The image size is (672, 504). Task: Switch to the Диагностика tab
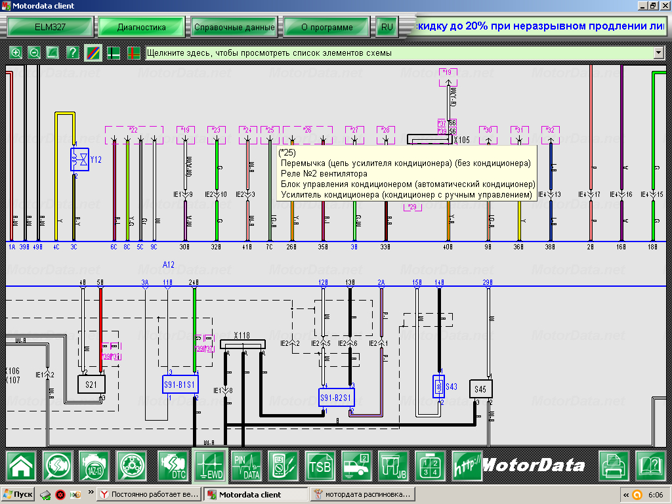pos(141,28)
